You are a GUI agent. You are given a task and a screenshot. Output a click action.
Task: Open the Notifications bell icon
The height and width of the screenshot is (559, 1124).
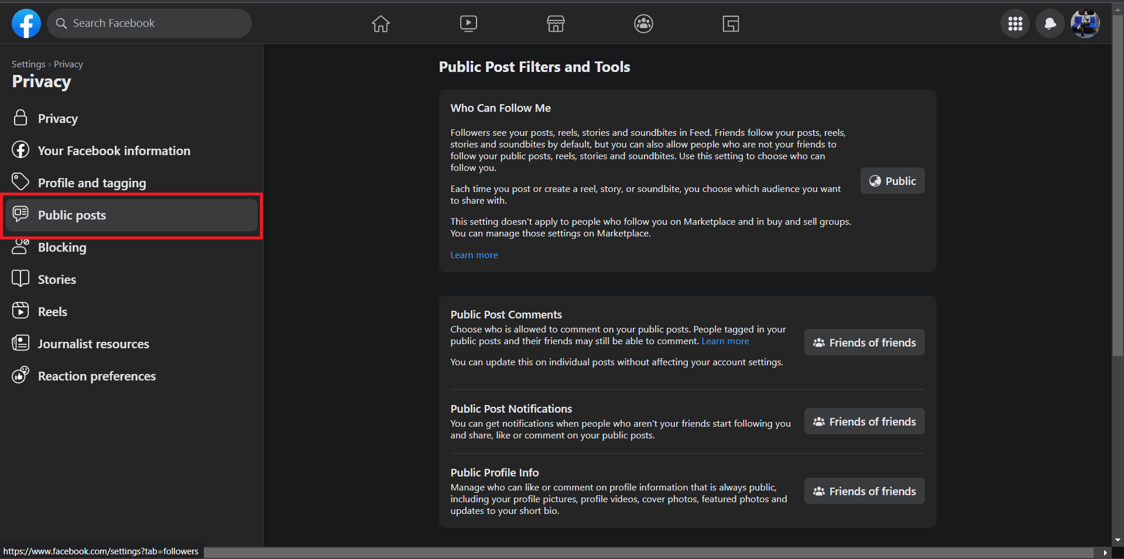[x=1050, y=23]
